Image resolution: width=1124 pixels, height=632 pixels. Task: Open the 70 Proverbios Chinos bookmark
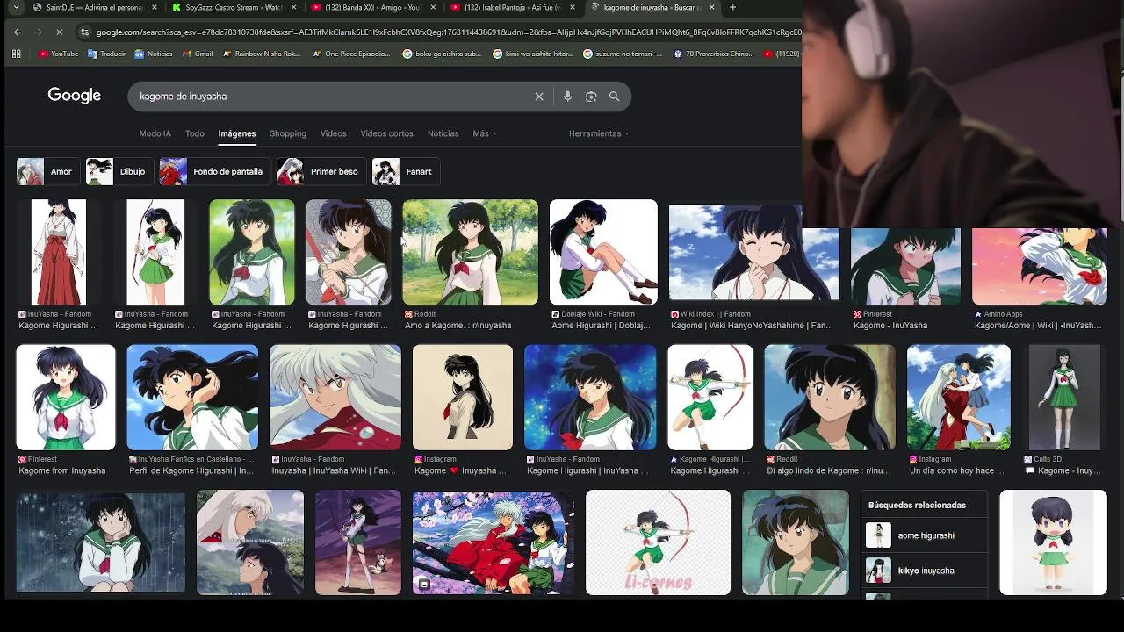(714, 54)
